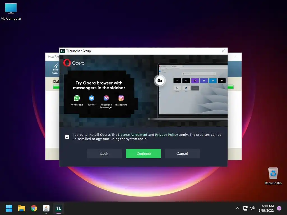Image resolution: width=287 pixels, height=215 pixels.
Task: Uncheck the agree to install Opera checkbox
Action: [67, 137]
